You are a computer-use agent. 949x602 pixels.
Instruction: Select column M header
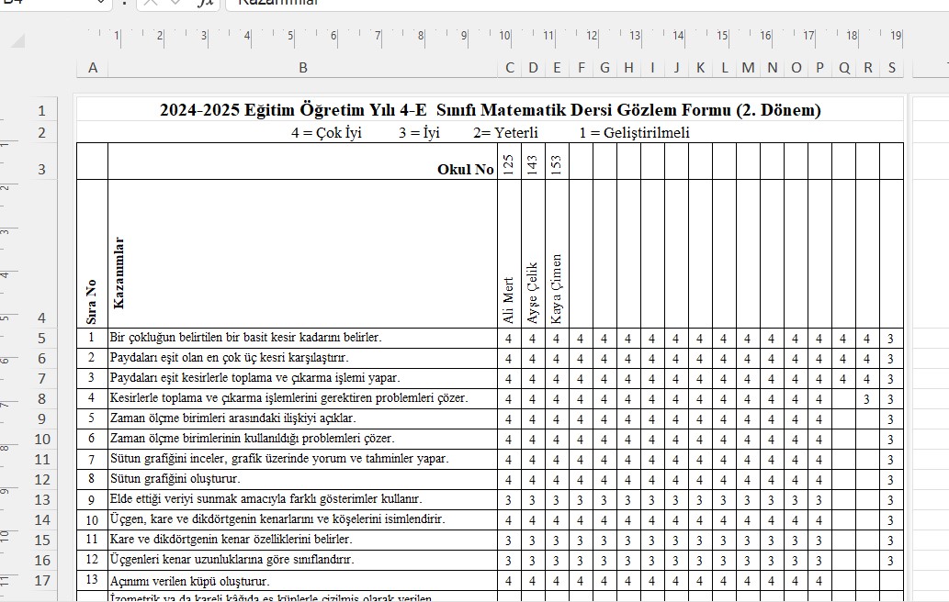748,68
